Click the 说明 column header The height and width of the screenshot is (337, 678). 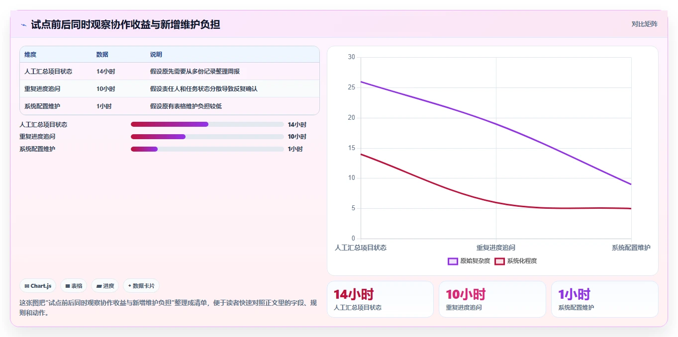click(x=156, y=55)
